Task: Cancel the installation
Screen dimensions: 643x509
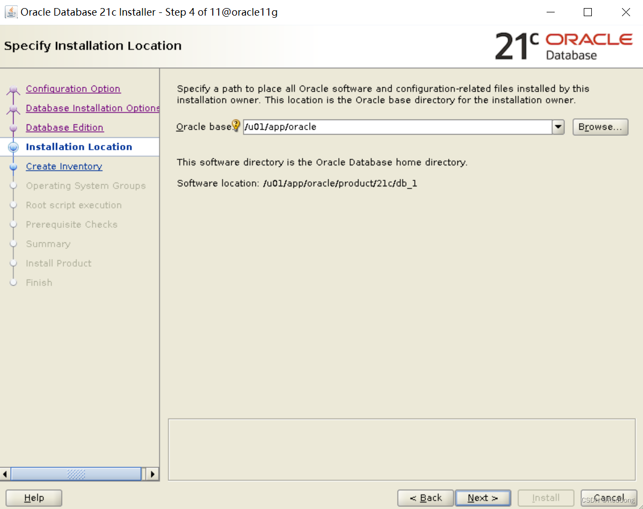Action: [x=609, y=498]
